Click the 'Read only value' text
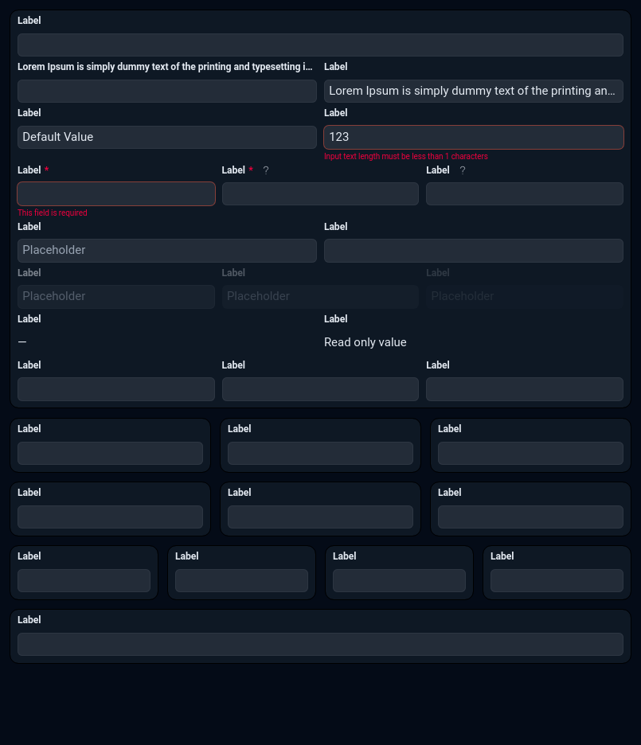This screenshot has width=641, height=745. [x=365, y=342]
